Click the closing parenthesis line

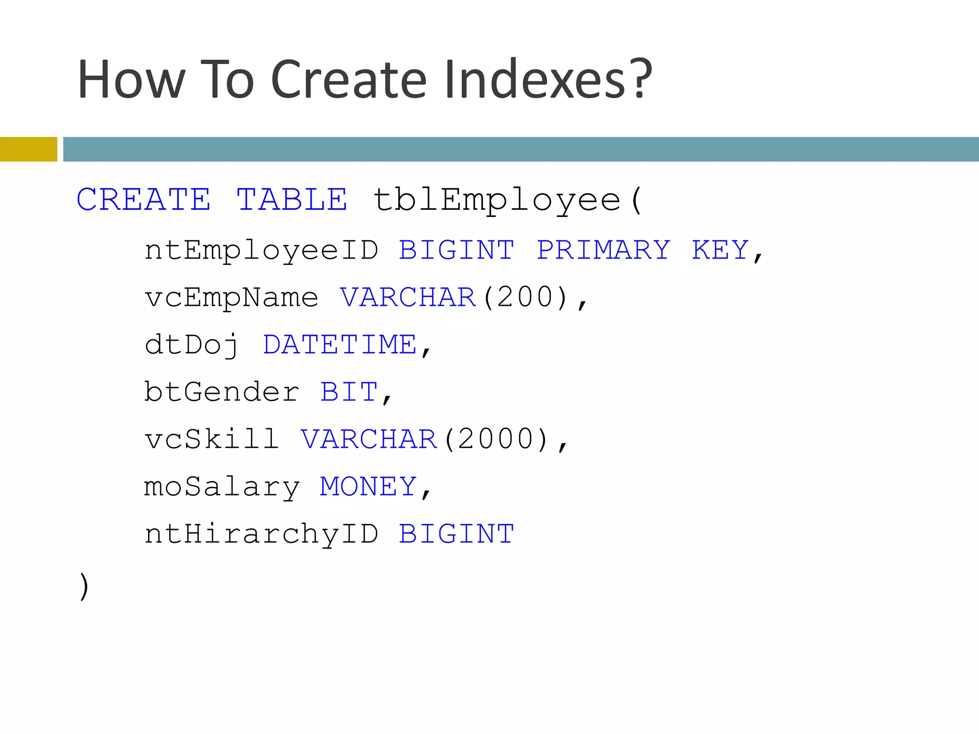pyautogui.click(x=84, y=586)
